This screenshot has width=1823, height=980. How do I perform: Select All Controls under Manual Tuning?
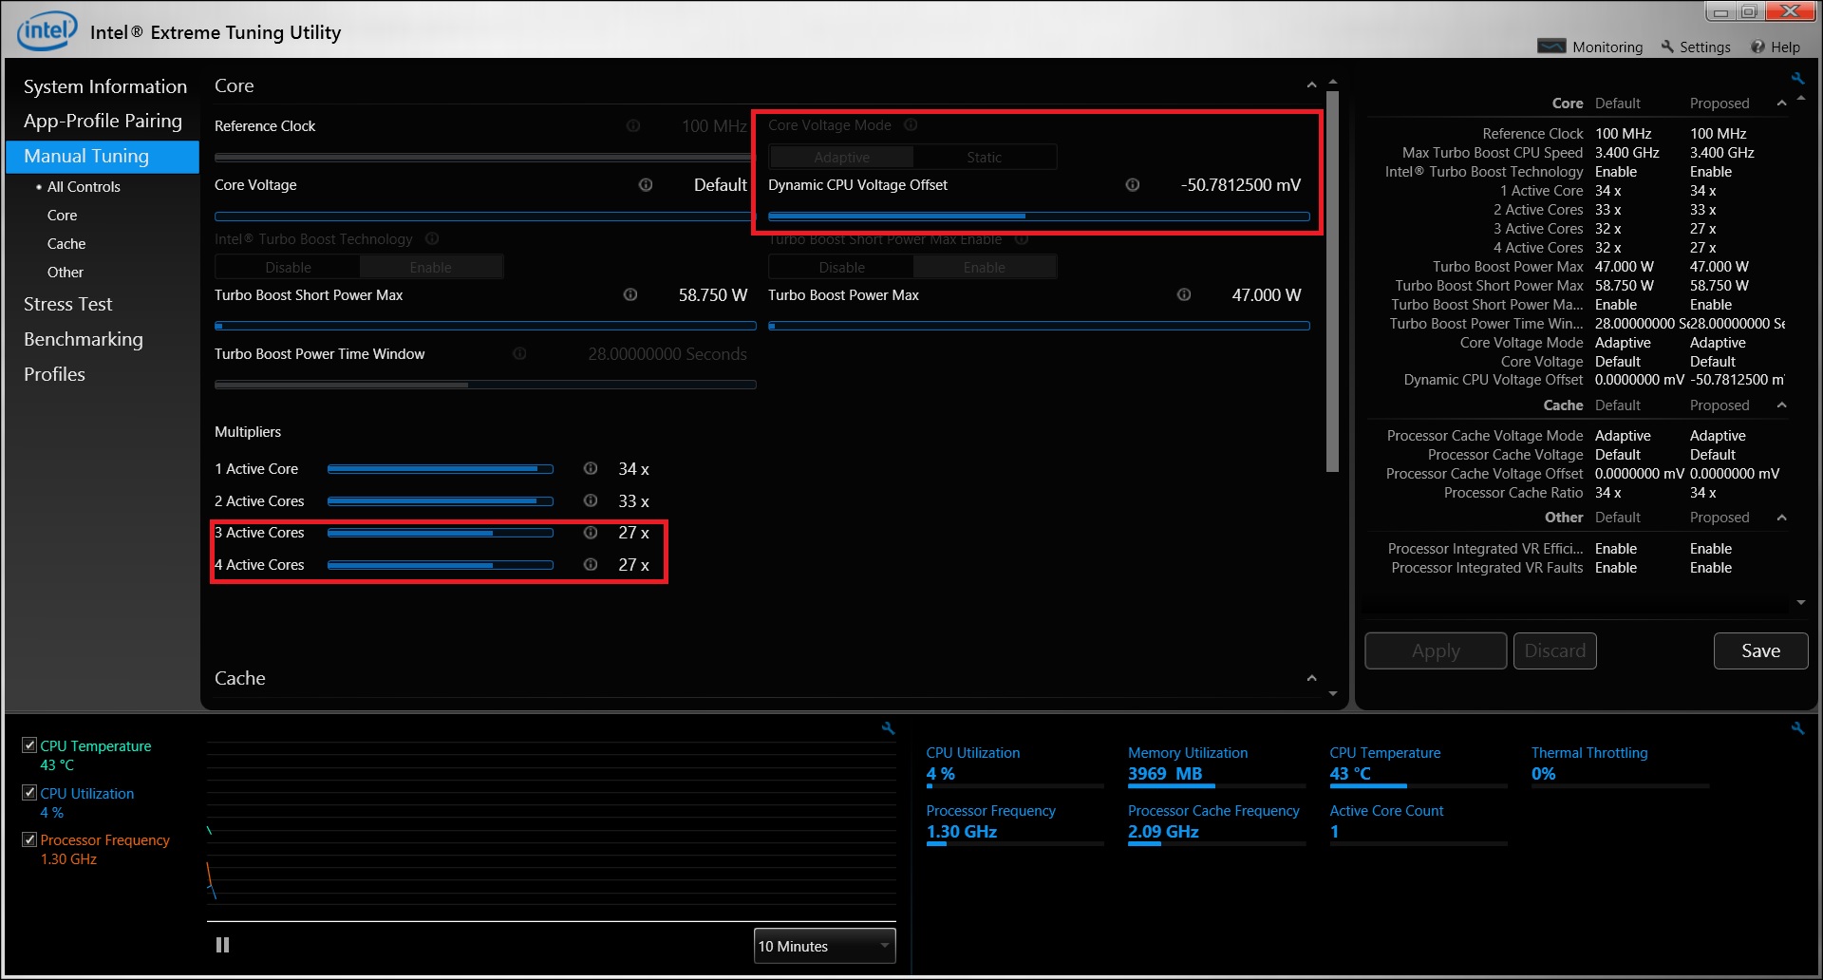tap(84, 187)
